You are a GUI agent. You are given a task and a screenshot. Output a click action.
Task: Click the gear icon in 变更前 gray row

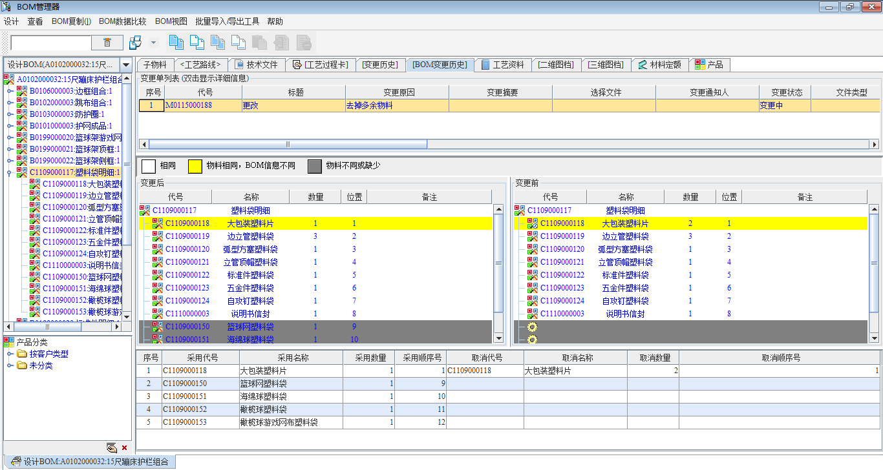pyautogui.click(x=532, y=327)
